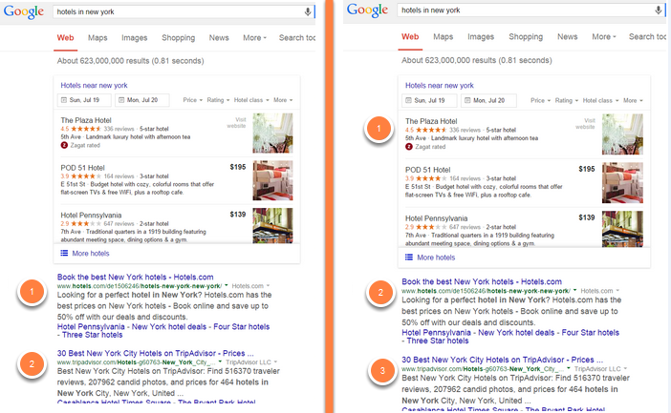Open calendar icon in Sun, Jul 19 field, left page
Image resolution: width=671 pixels, height=413 pixels.
pyautogui.click(x=64, y=100)
